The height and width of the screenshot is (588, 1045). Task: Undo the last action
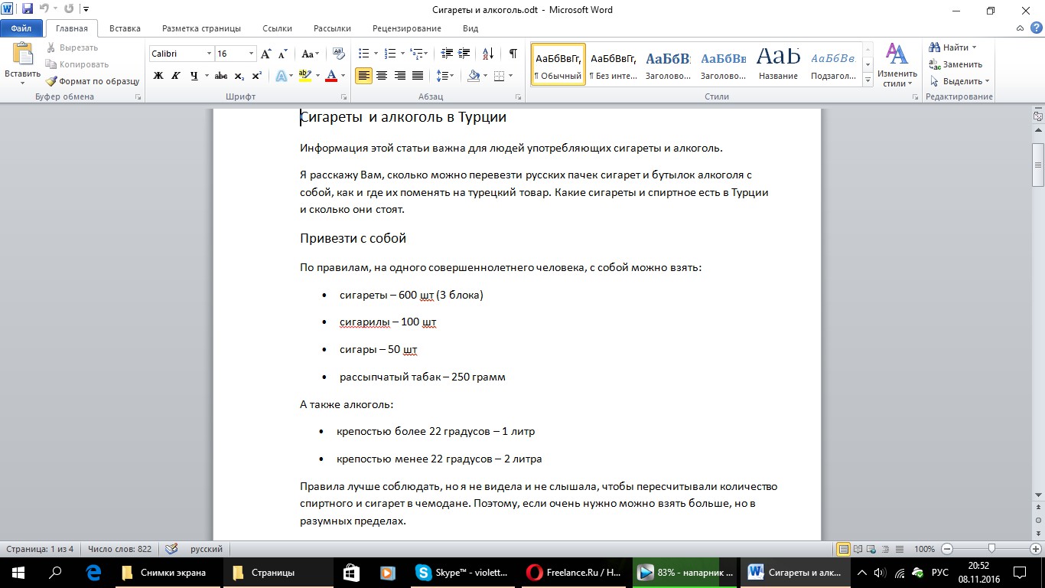pyautogui.click(x=44, y=10)
